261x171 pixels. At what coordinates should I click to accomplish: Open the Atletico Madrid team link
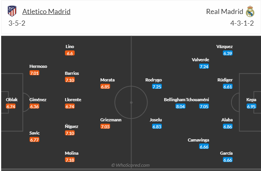pos(46,11)
